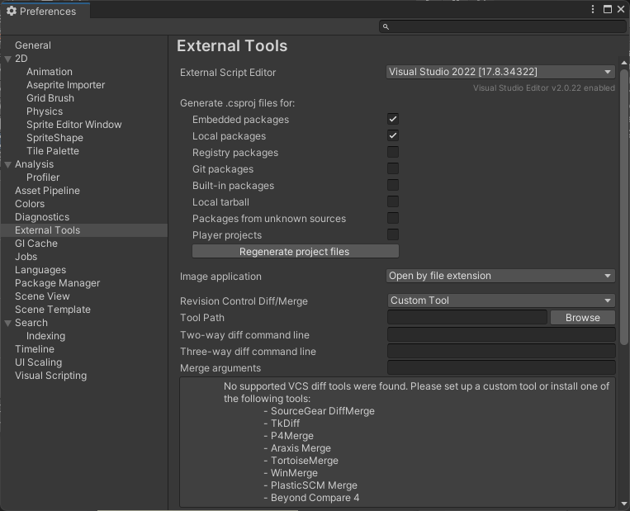Click Two-way diff command line field
This screenshot has height=511, width=630.
point(501,334)
